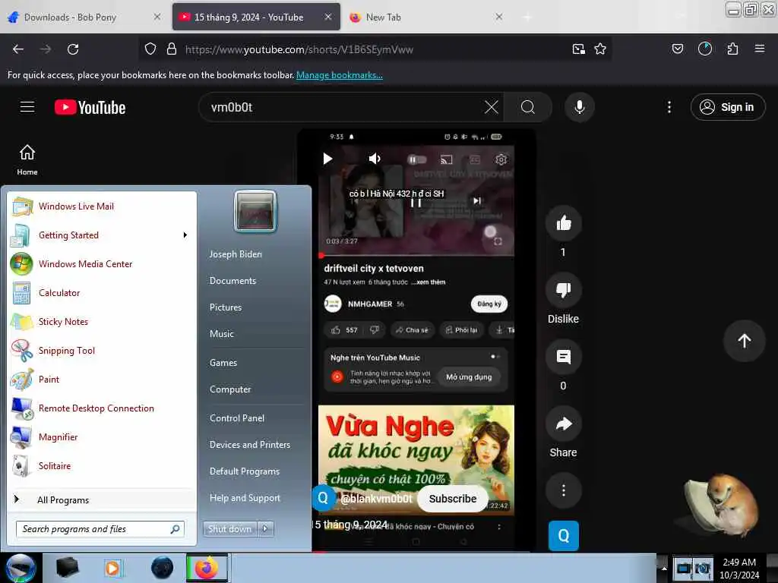Open Control Panel
The image size is (778, 583).
pos(237,418)
